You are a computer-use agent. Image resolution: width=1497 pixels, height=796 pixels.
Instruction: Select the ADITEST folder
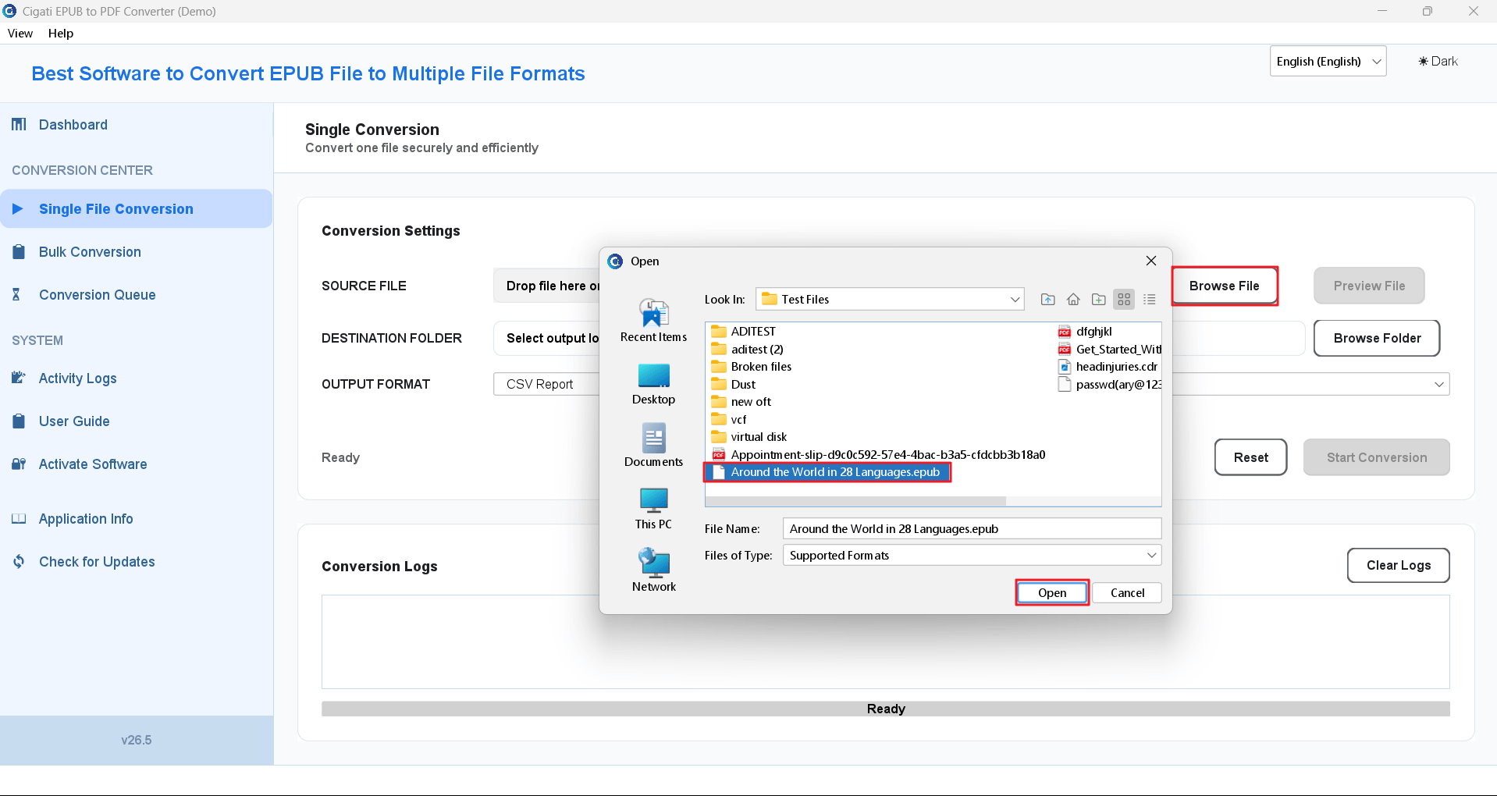[744, 332]
